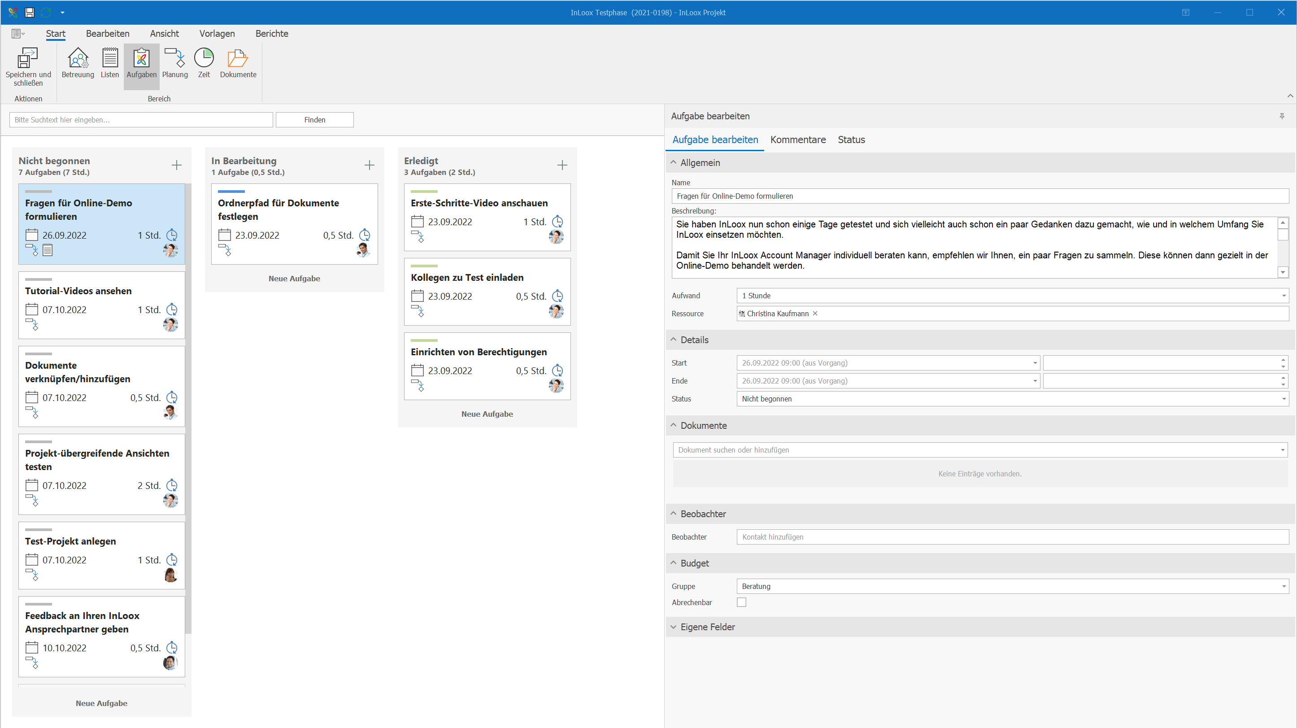This screenshot has width=1297, height=728.
Task: Open the Dokumente section
Action: point(238,63)
